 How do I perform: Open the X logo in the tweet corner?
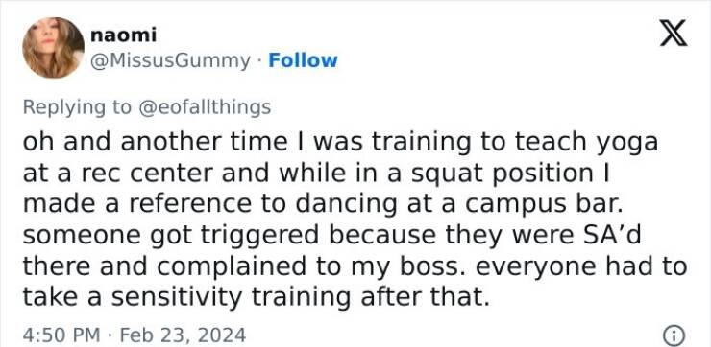[x=674, y=33]
